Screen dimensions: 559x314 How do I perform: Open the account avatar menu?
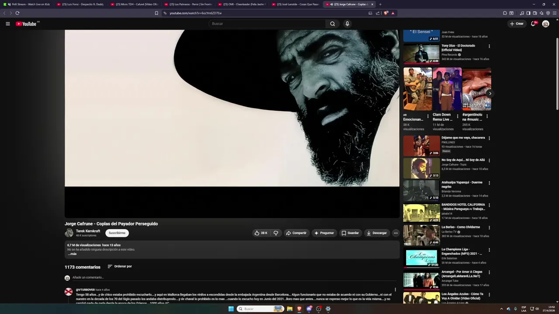545,24
